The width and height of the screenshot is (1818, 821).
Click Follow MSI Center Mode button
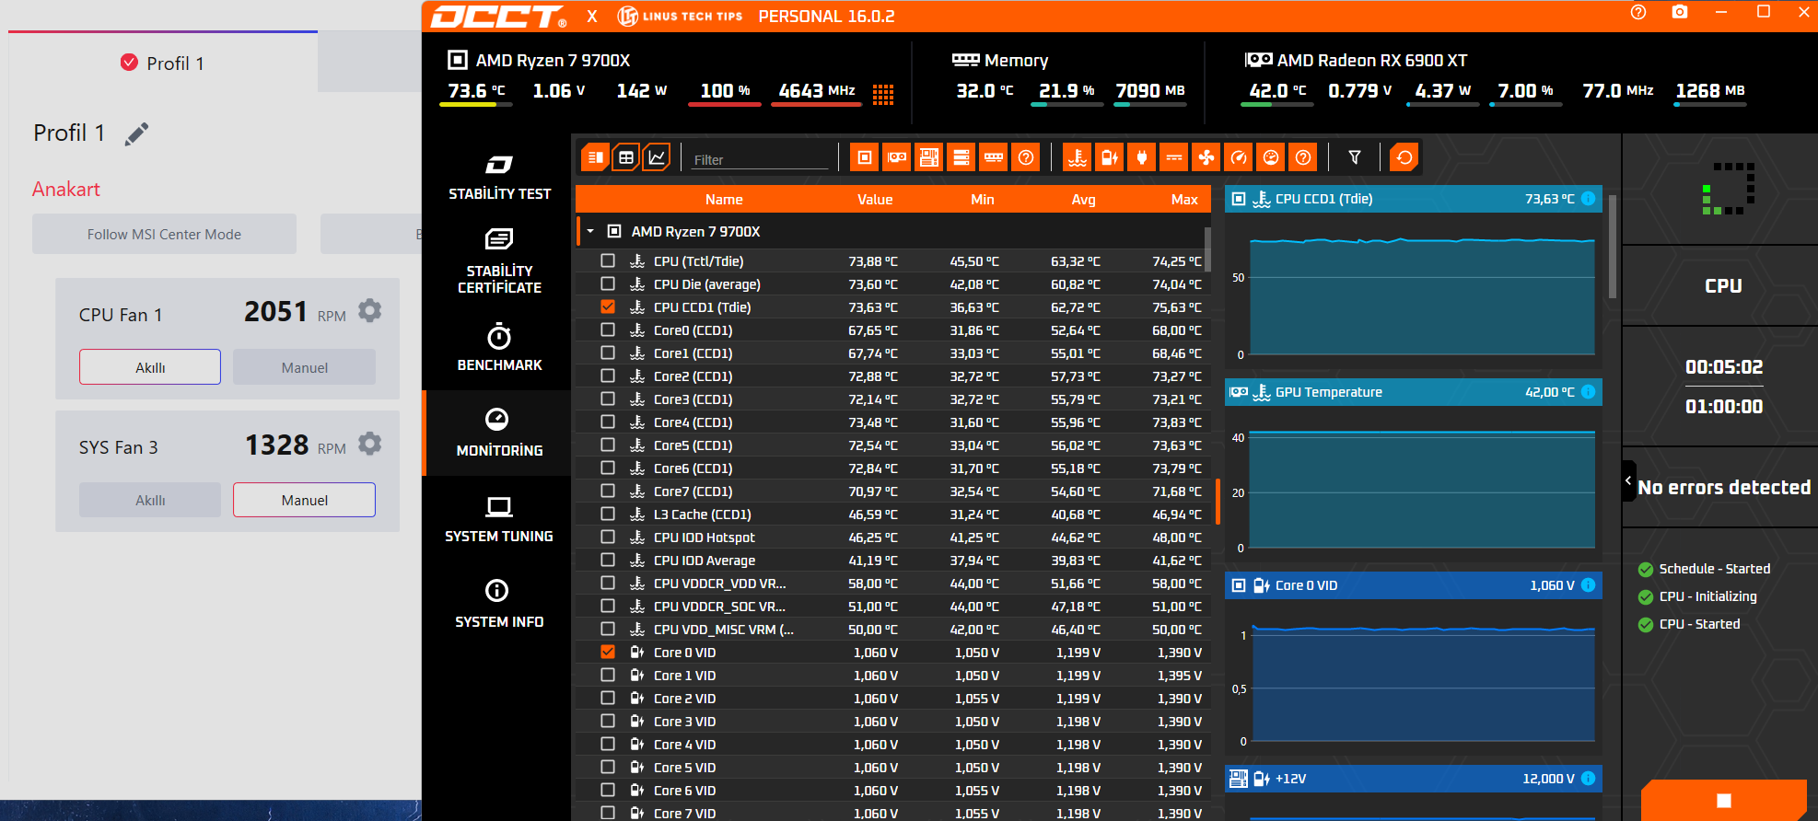(x=164, y=234)
